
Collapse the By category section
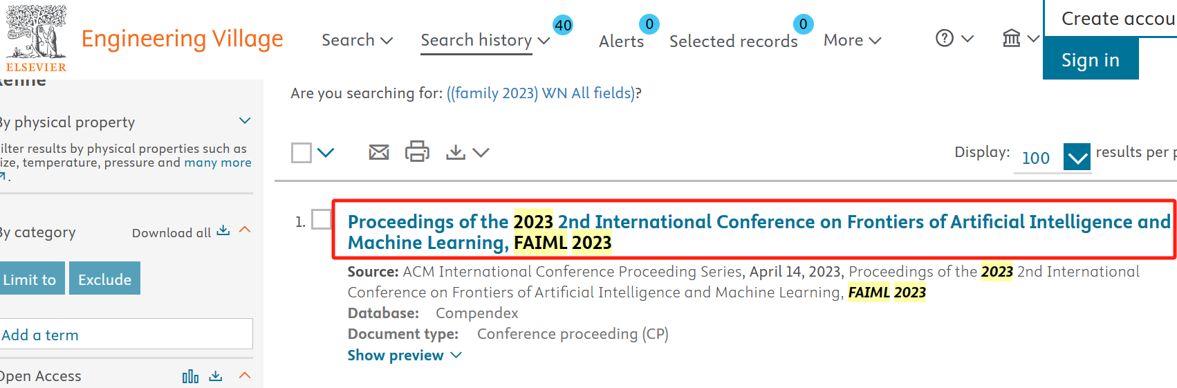click(x=245, y=230)
